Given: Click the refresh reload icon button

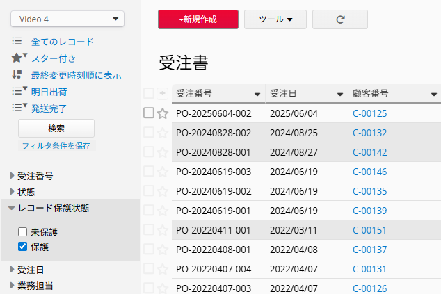Looking at the screenshot, I should tap(340, 19).
